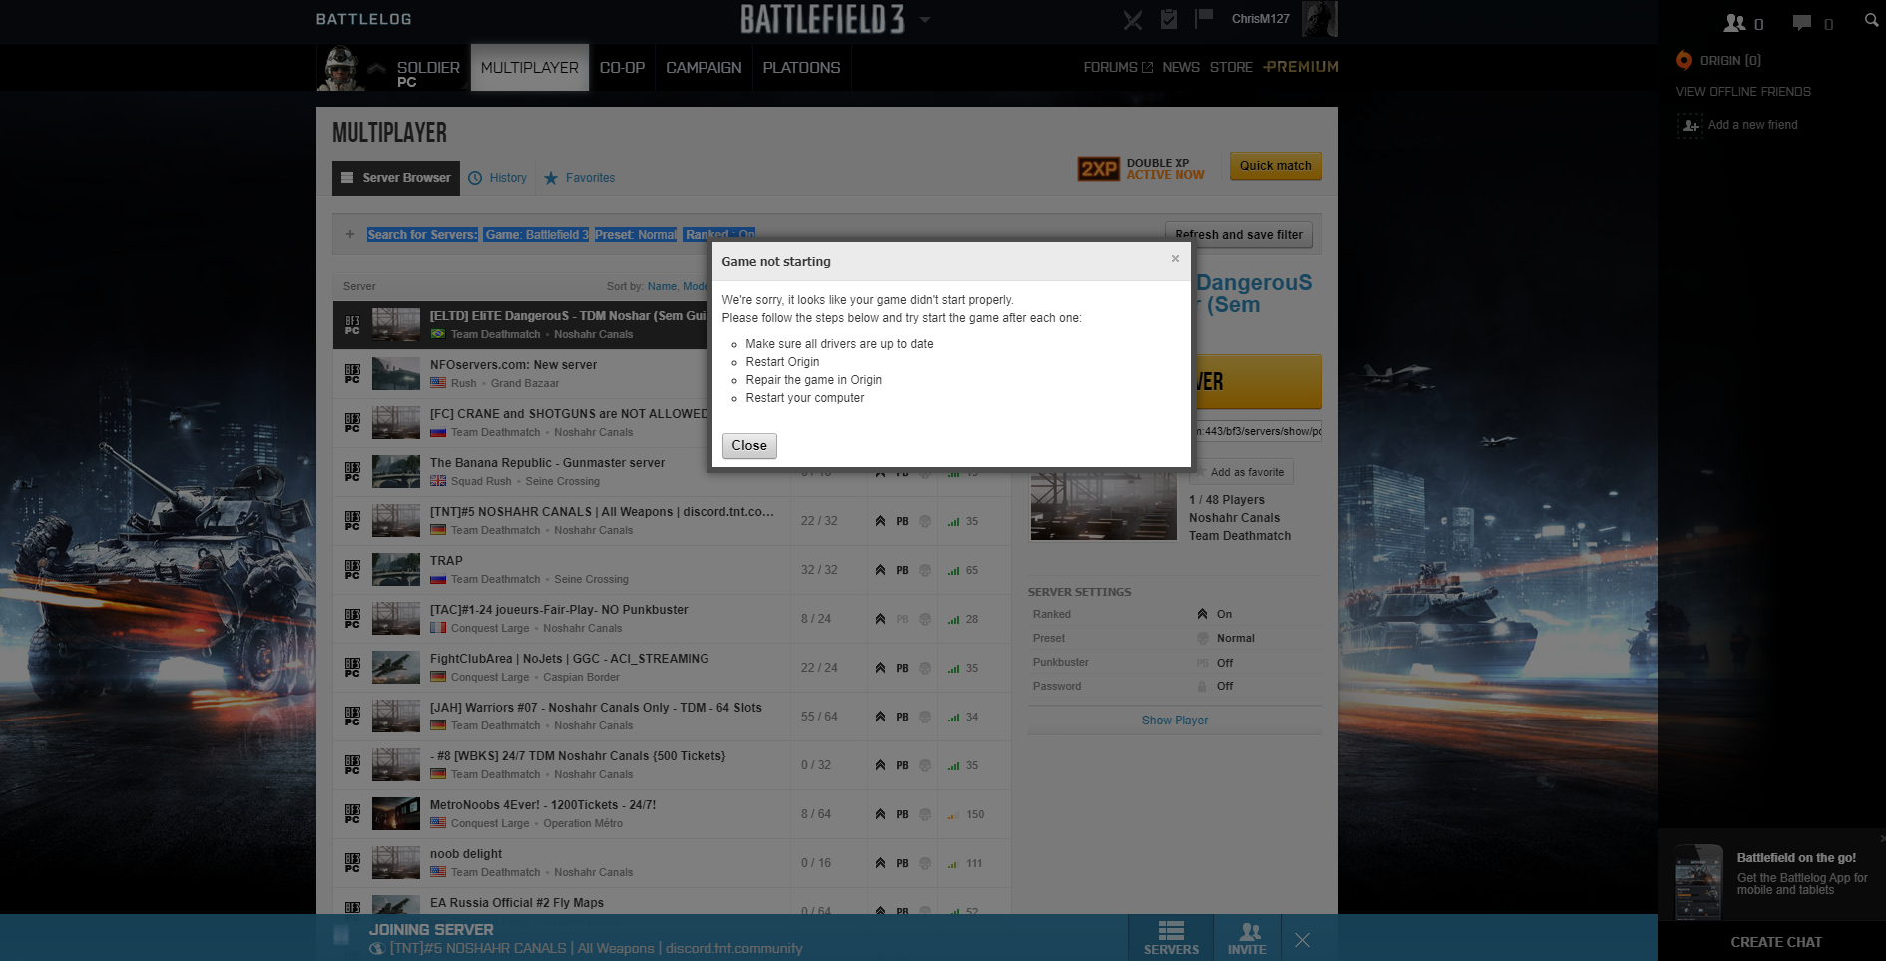Close the Game not starting dialog with X
Screen dimensions: 1886x961
1175,259
